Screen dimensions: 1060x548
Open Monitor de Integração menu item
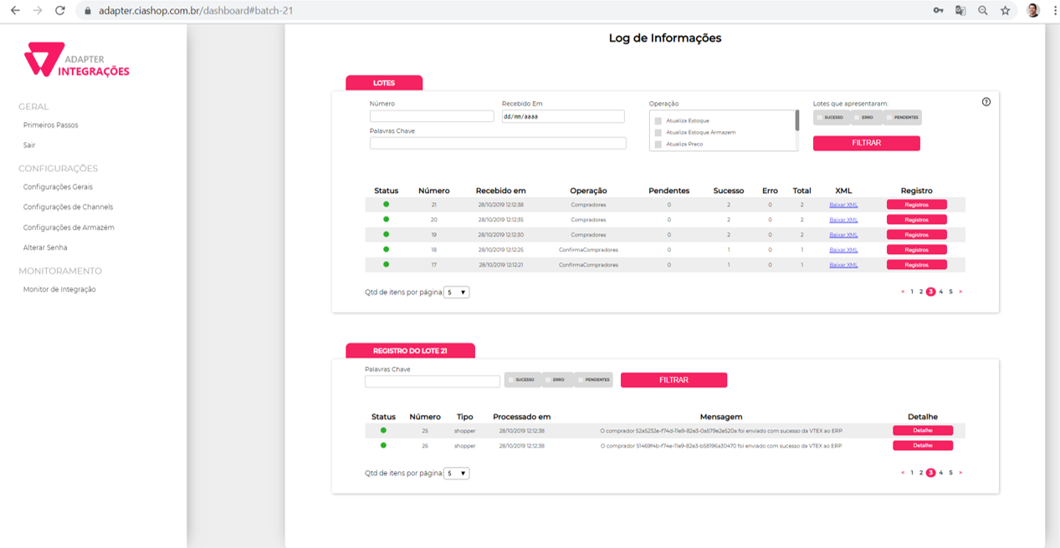59,290
